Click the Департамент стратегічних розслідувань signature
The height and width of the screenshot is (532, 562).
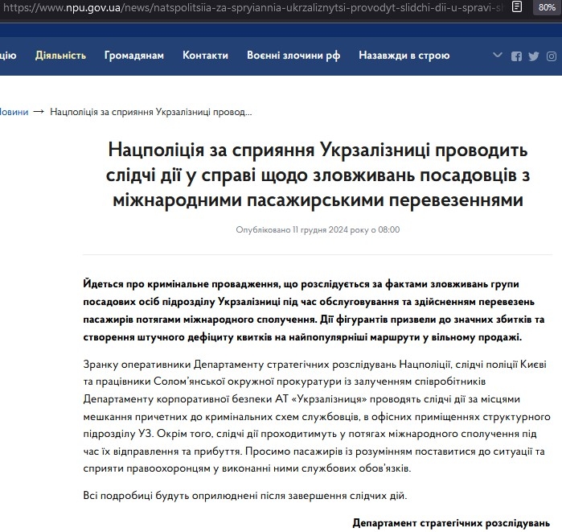(x=451, y=522)
